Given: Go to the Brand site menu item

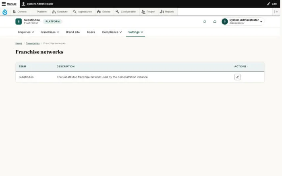Looking at the screenshot, I should [73, 32].
